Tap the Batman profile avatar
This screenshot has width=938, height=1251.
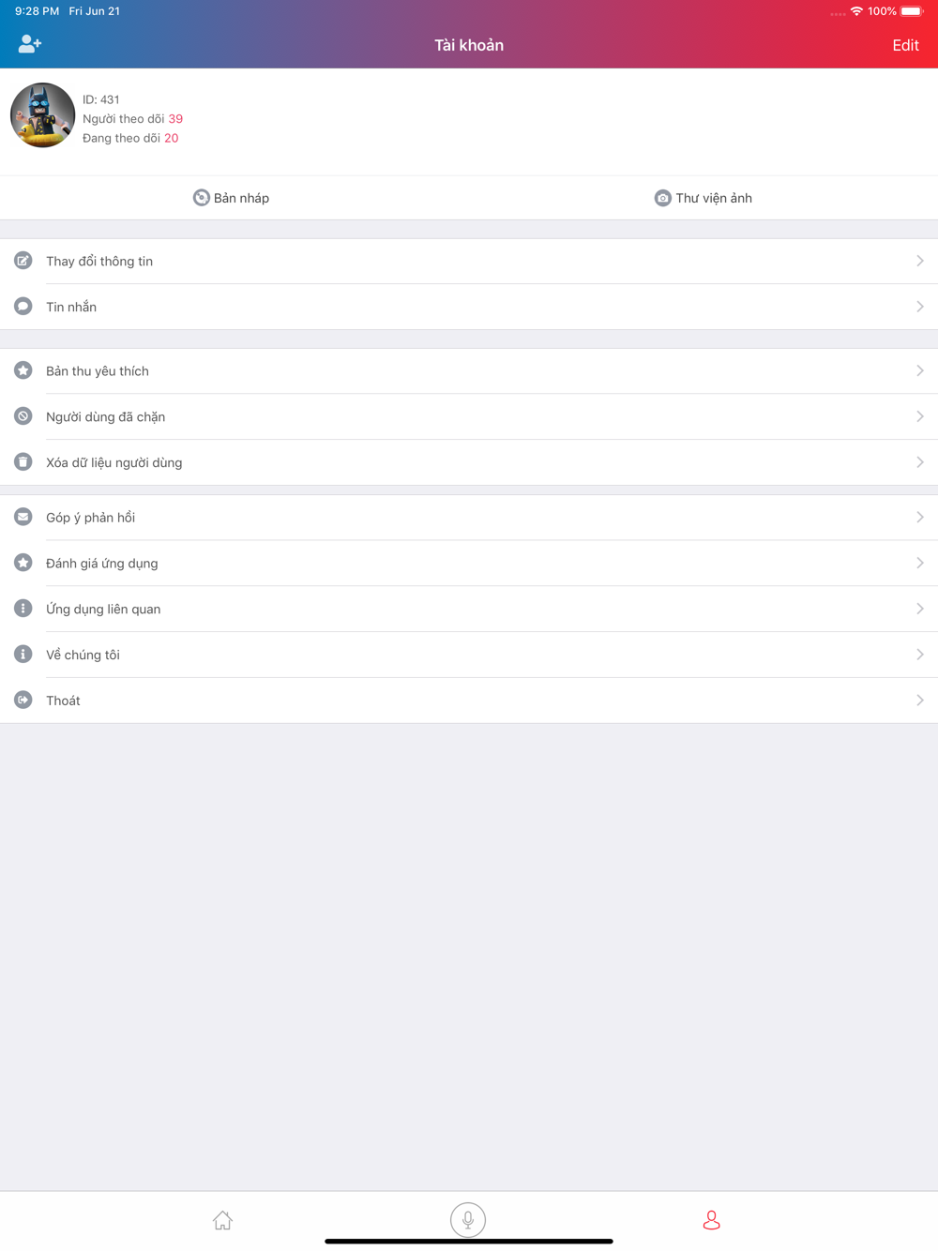pyautogui.click(x=42, y=115)
